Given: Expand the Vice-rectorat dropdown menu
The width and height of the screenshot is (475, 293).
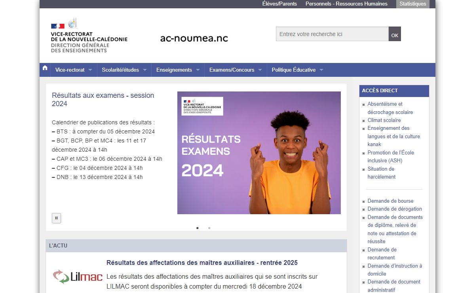Looking at the screenshot, I should (73, 70).
